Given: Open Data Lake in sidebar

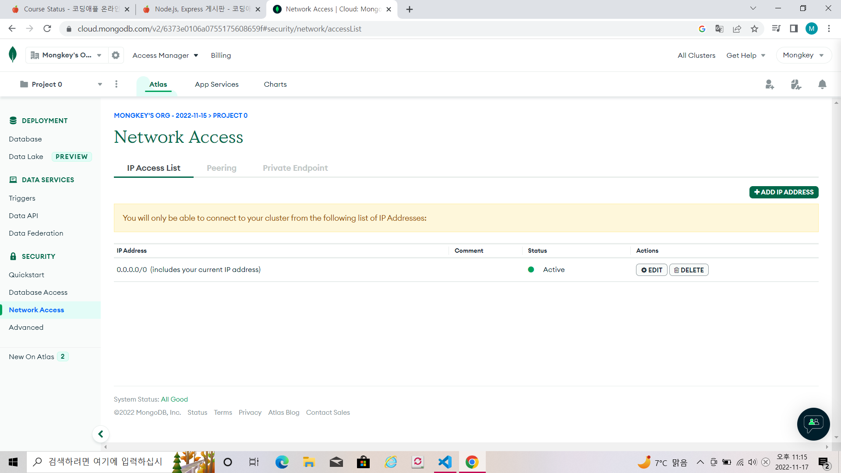Looking at the screenshot, I should (26, 157).
